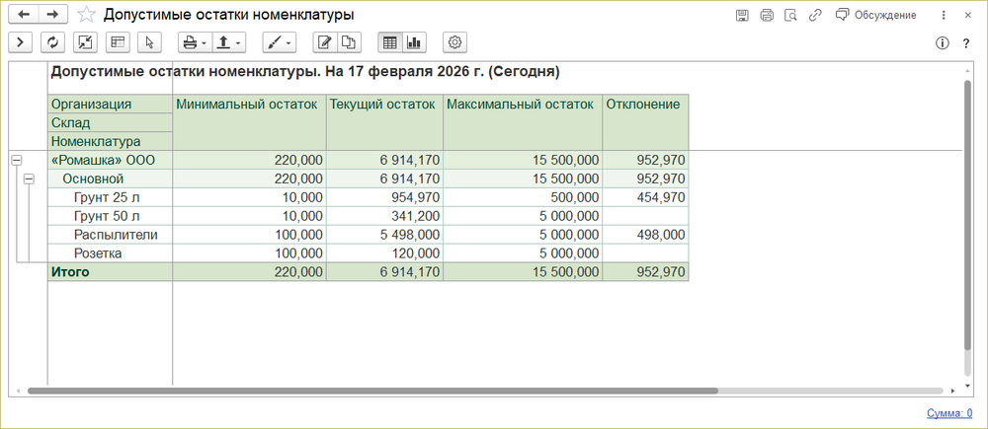
Task: Close the report with the X
Action: pyautogui.click(x=968, y=15)
